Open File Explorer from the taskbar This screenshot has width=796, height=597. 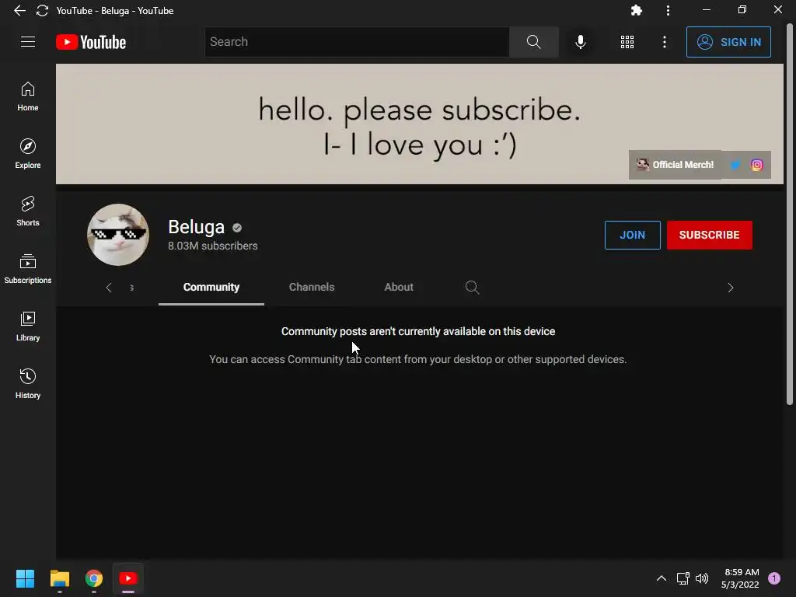[x=59, y=578]
